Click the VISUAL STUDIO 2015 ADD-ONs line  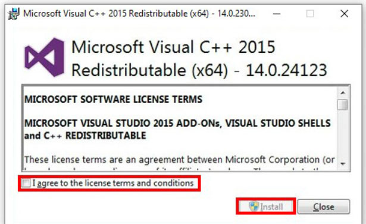(177, 123)
